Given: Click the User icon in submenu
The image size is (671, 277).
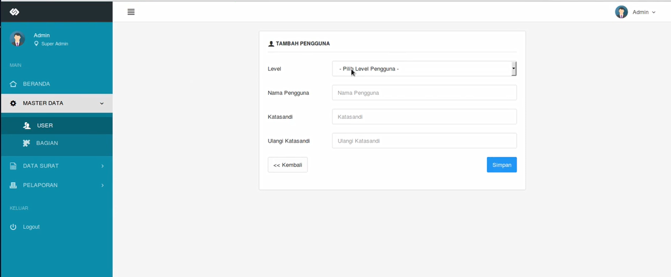Looking at the screenshot, I should pos(27,126).
